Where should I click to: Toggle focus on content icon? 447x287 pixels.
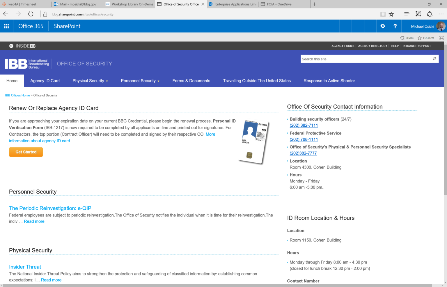point(441,38)
